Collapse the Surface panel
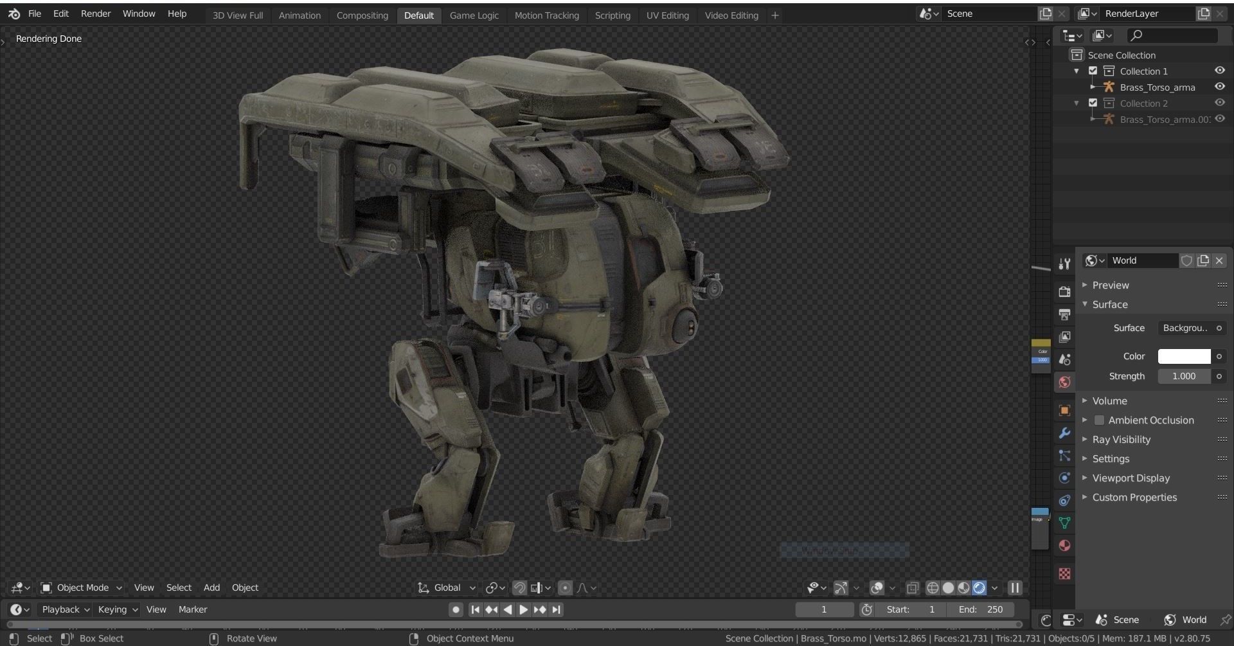Screen dimensions: 1234x646 1109,304
